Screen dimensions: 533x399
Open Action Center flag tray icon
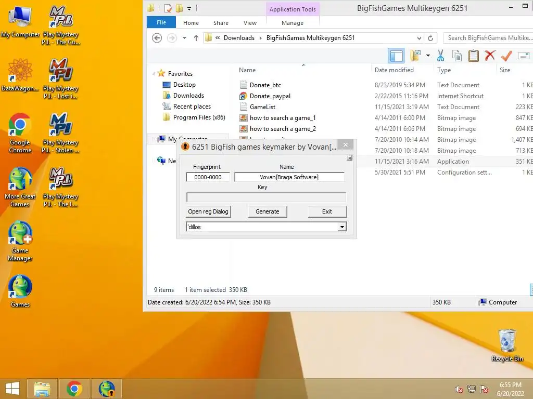tap(484, 389)
